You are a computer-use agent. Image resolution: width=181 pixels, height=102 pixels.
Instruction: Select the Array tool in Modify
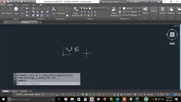[42, 15]
